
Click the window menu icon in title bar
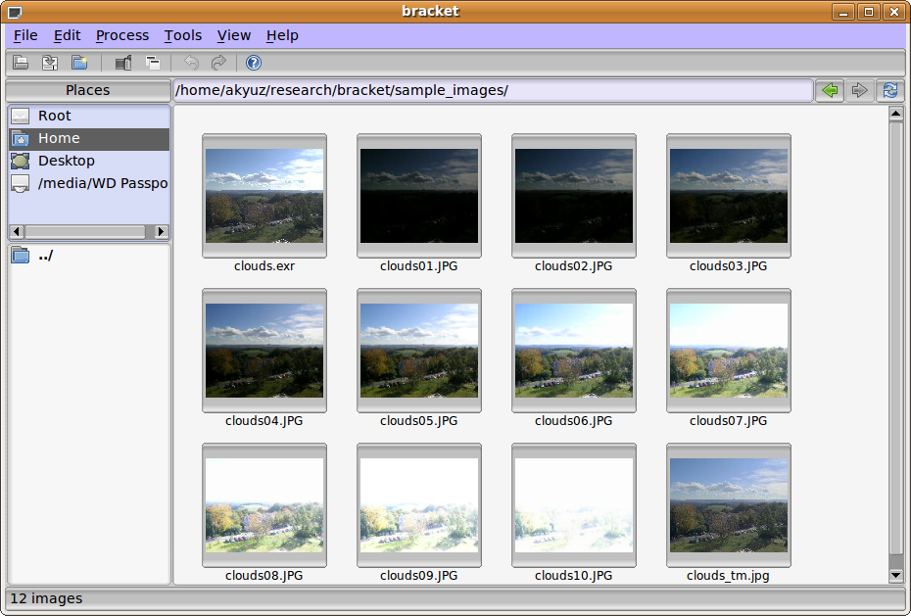click(x=15, y=12)
